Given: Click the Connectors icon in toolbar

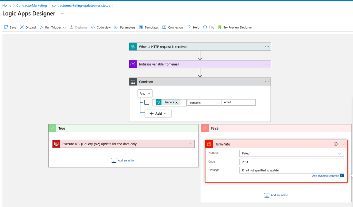Looking at the screenshot, I should [164, 27].
